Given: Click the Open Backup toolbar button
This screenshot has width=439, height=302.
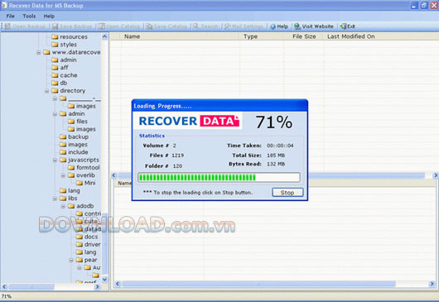Looking at the screenshot, I should pyautogui.click(x=25, y=26).
